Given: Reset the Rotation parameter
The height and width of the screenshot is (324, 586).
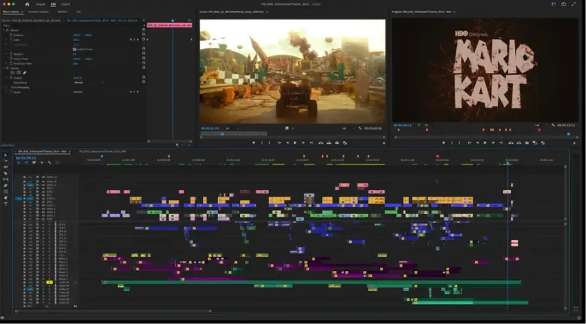Looking at the screenshot, I should point(144,53).
